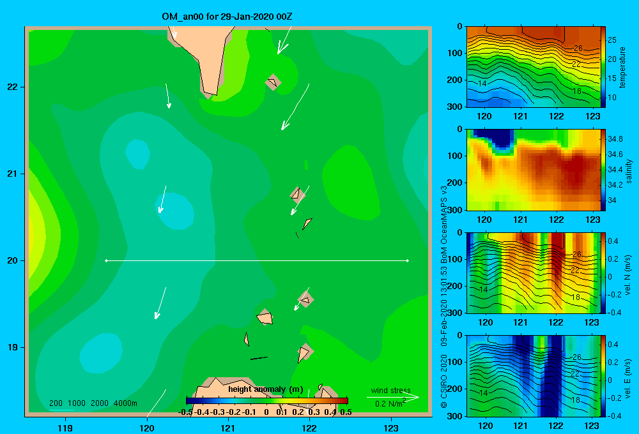Click the CSIRO BoM OceanMAPS copyright text
The width and height of the screenshot is (639, 434).
coord(444,297)
